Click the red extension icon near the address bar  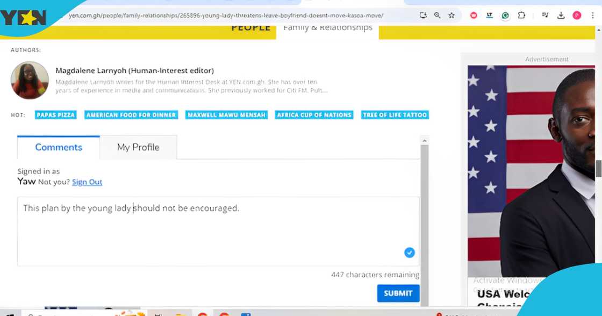pos(473,16)
